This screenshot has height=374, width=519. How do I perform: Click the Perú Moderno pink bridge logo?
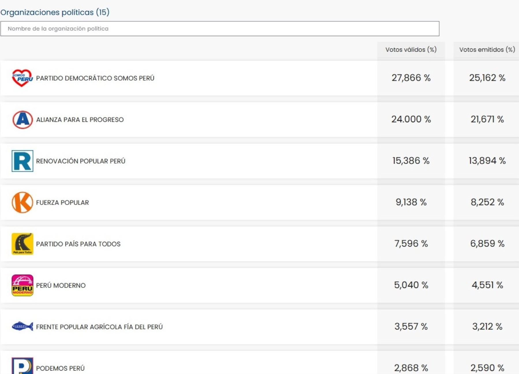(x=22, y=285)
